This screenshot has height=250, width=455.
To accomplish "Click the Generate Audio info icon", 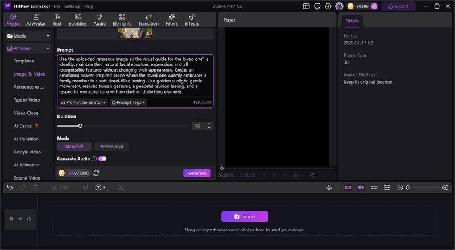I will pyautogui.click(x=94, y=159).
